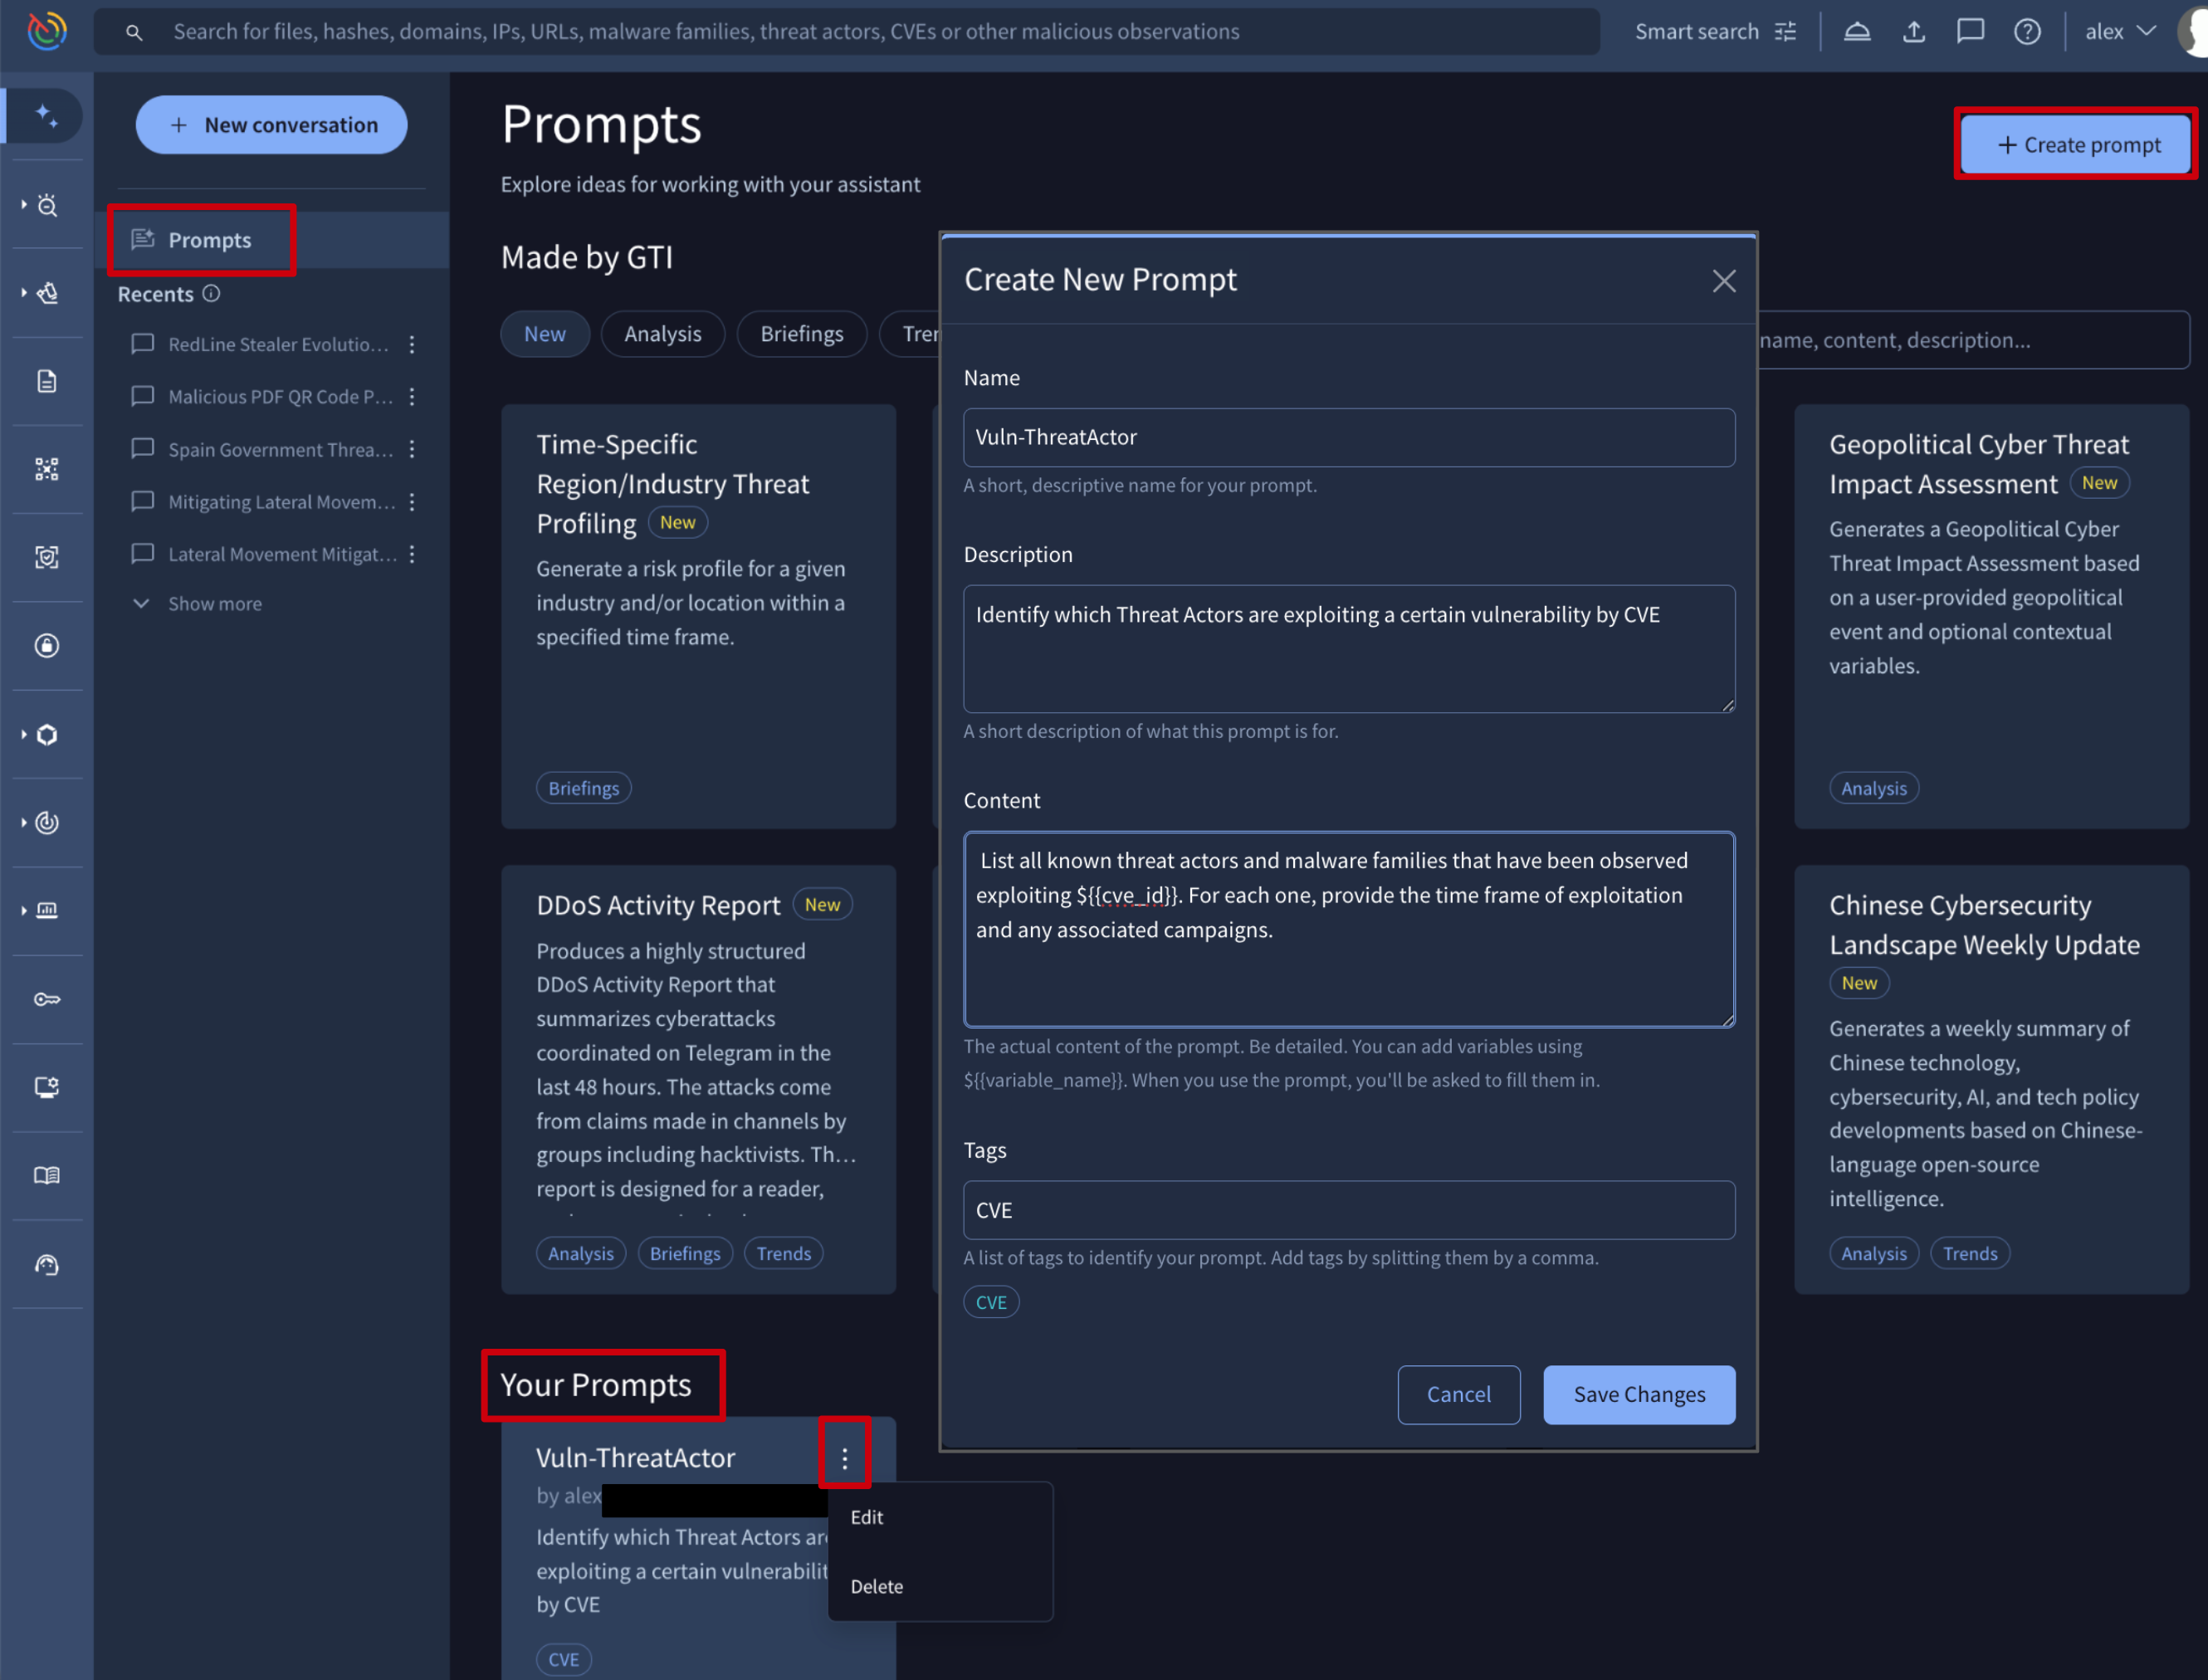Toggle the Analysis filter chip
2208x1680 pixels.
tap(662, 334)
